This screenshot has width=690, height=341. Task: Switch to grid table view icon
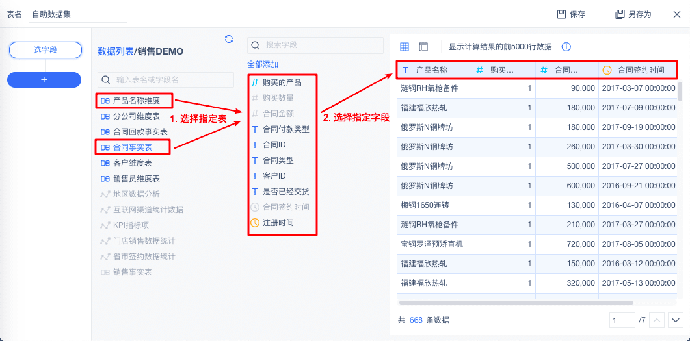[x=404, y=46]
